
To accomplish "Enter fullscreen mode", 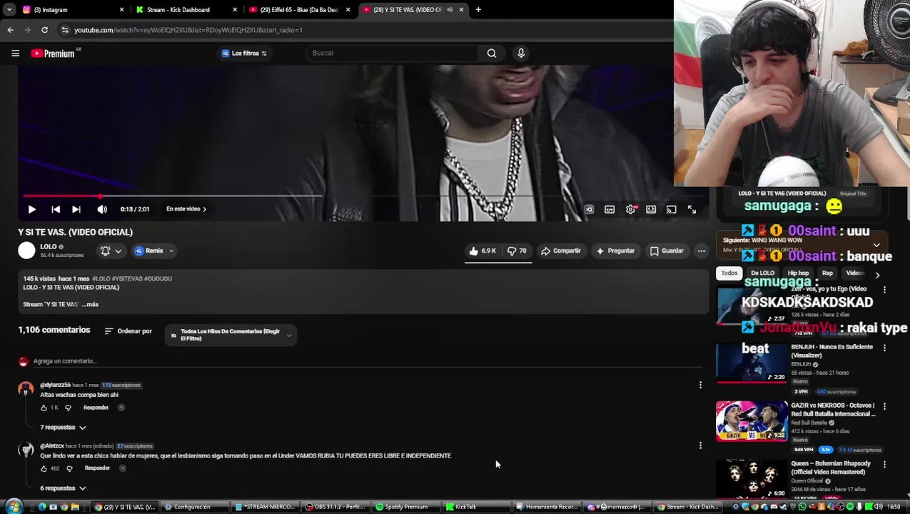I will tap(692, 209).
